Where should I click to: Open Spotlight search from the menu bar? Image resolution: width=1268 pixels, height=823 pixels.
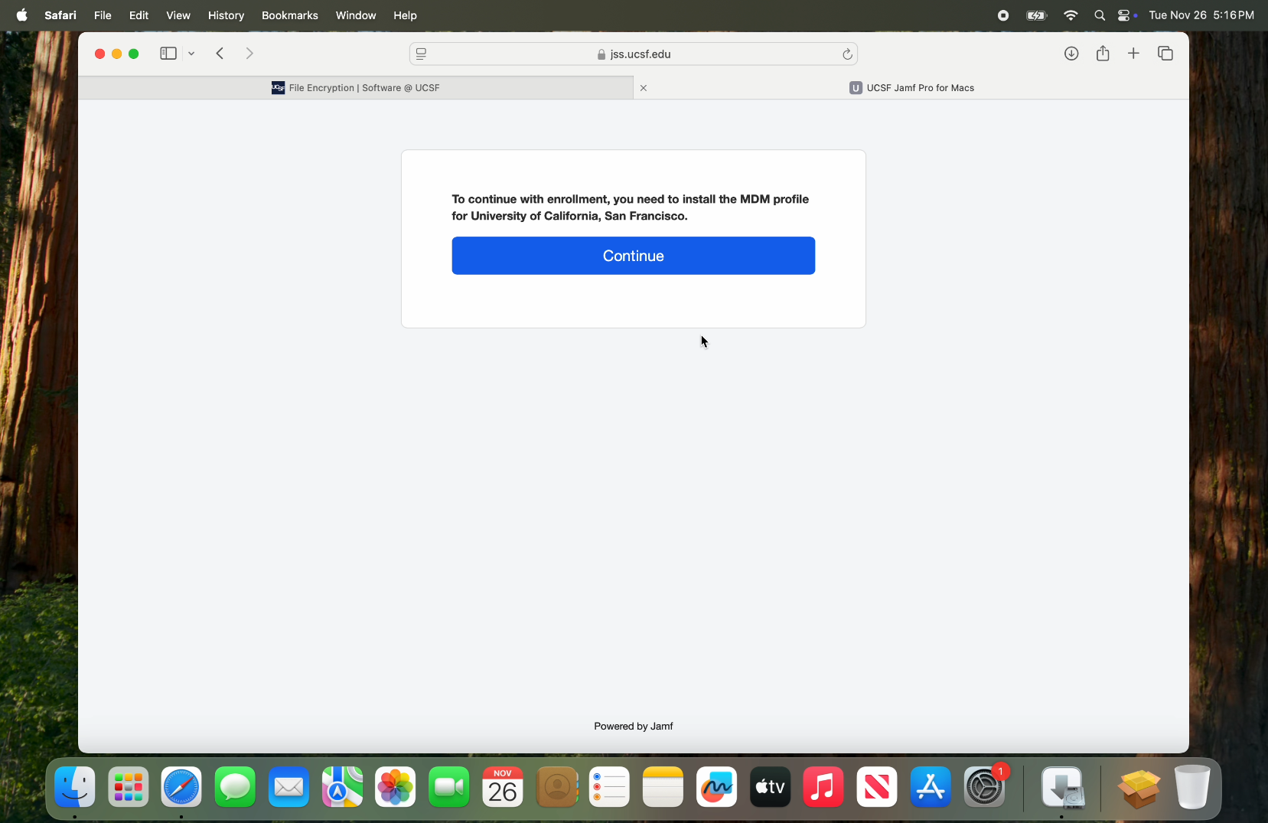(1100, 15)
